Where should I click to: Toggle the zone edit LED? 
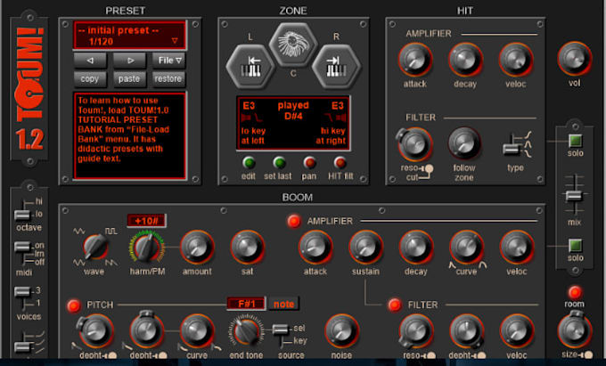(x=249, y=163)
